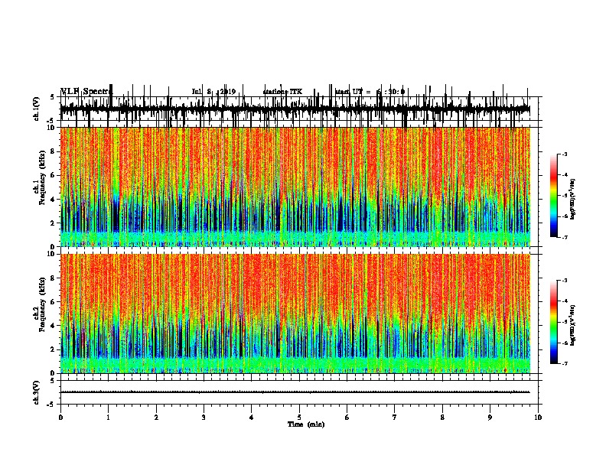Click the "-7" label on ch.2 color bar
The width and height of the screenshot is (606, 468).
[564, 363]
